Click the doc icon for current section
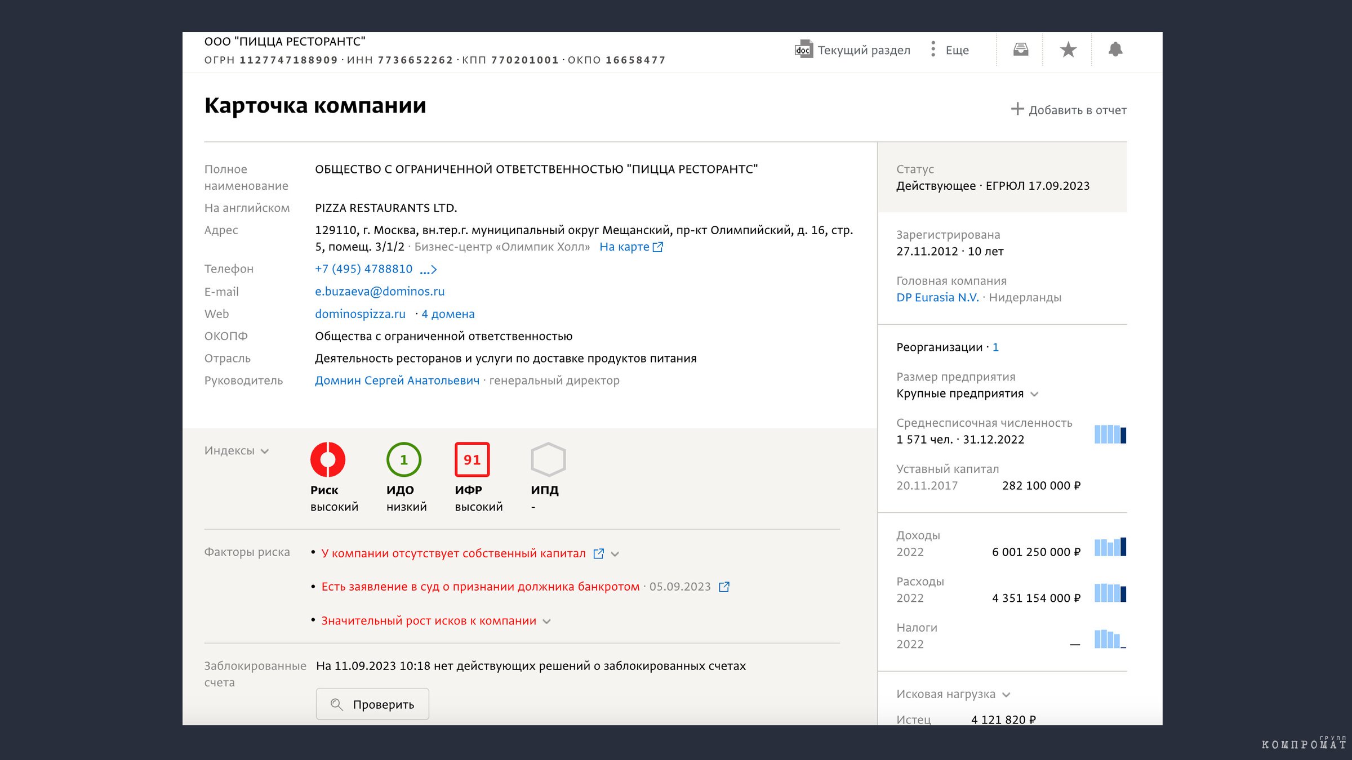This screenshot has width=1352, height=760. [804, 50]
